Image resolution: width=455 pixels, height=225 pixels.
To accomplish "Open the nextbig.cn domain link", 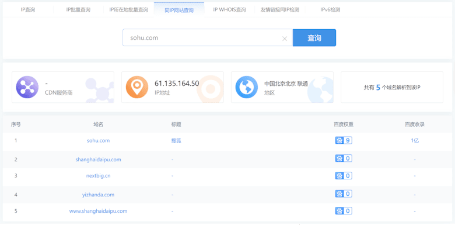I will [x=99, y=175].
